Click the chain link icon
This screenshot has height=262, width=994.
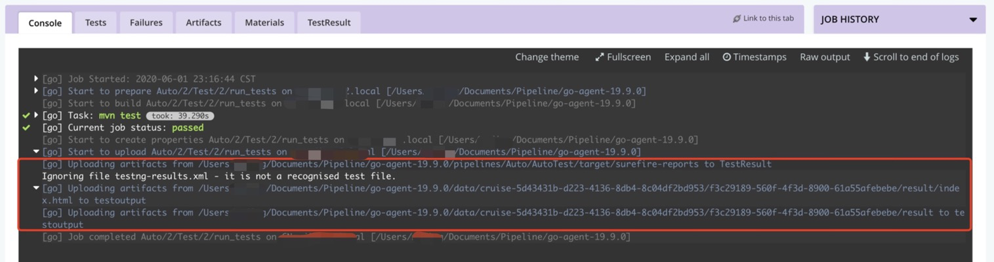pos(737,19)
